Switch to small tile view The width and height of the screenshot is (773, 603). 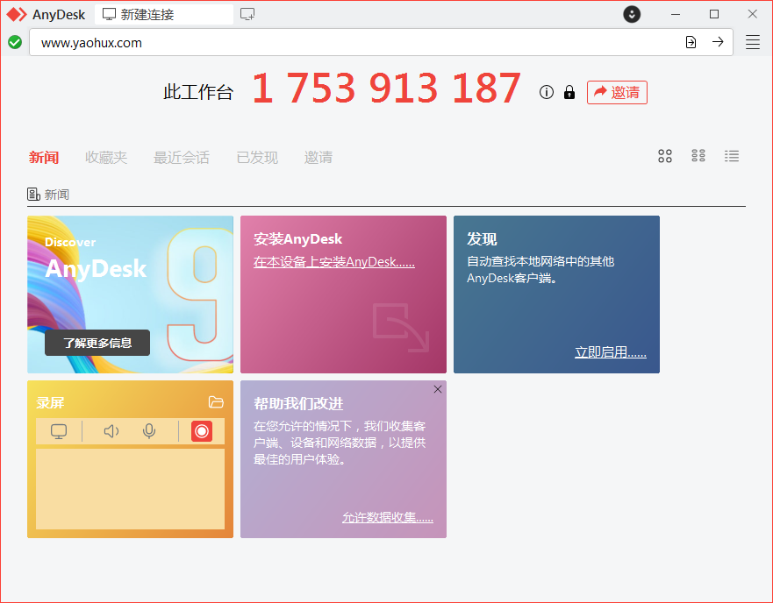698,156
